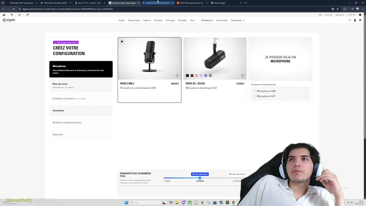This screenshot has height=206, width=366.
Task: Switch to ASUS ROG Azoth Blanc tab
Action: (56, 3)
